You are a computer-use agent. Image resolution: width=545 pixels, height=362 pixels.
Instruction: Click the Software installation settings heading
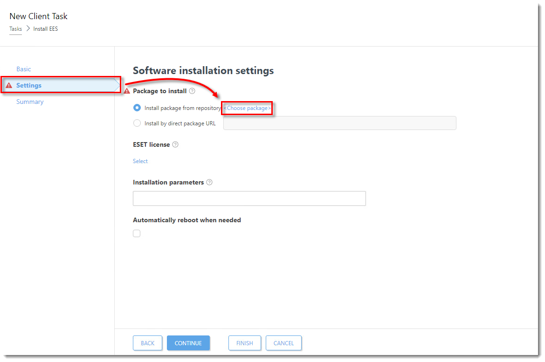point(203,70)
